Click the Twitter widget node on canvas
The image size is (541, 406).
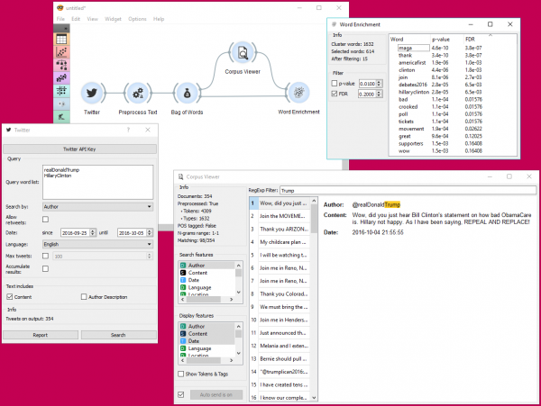tap(91, 93)
